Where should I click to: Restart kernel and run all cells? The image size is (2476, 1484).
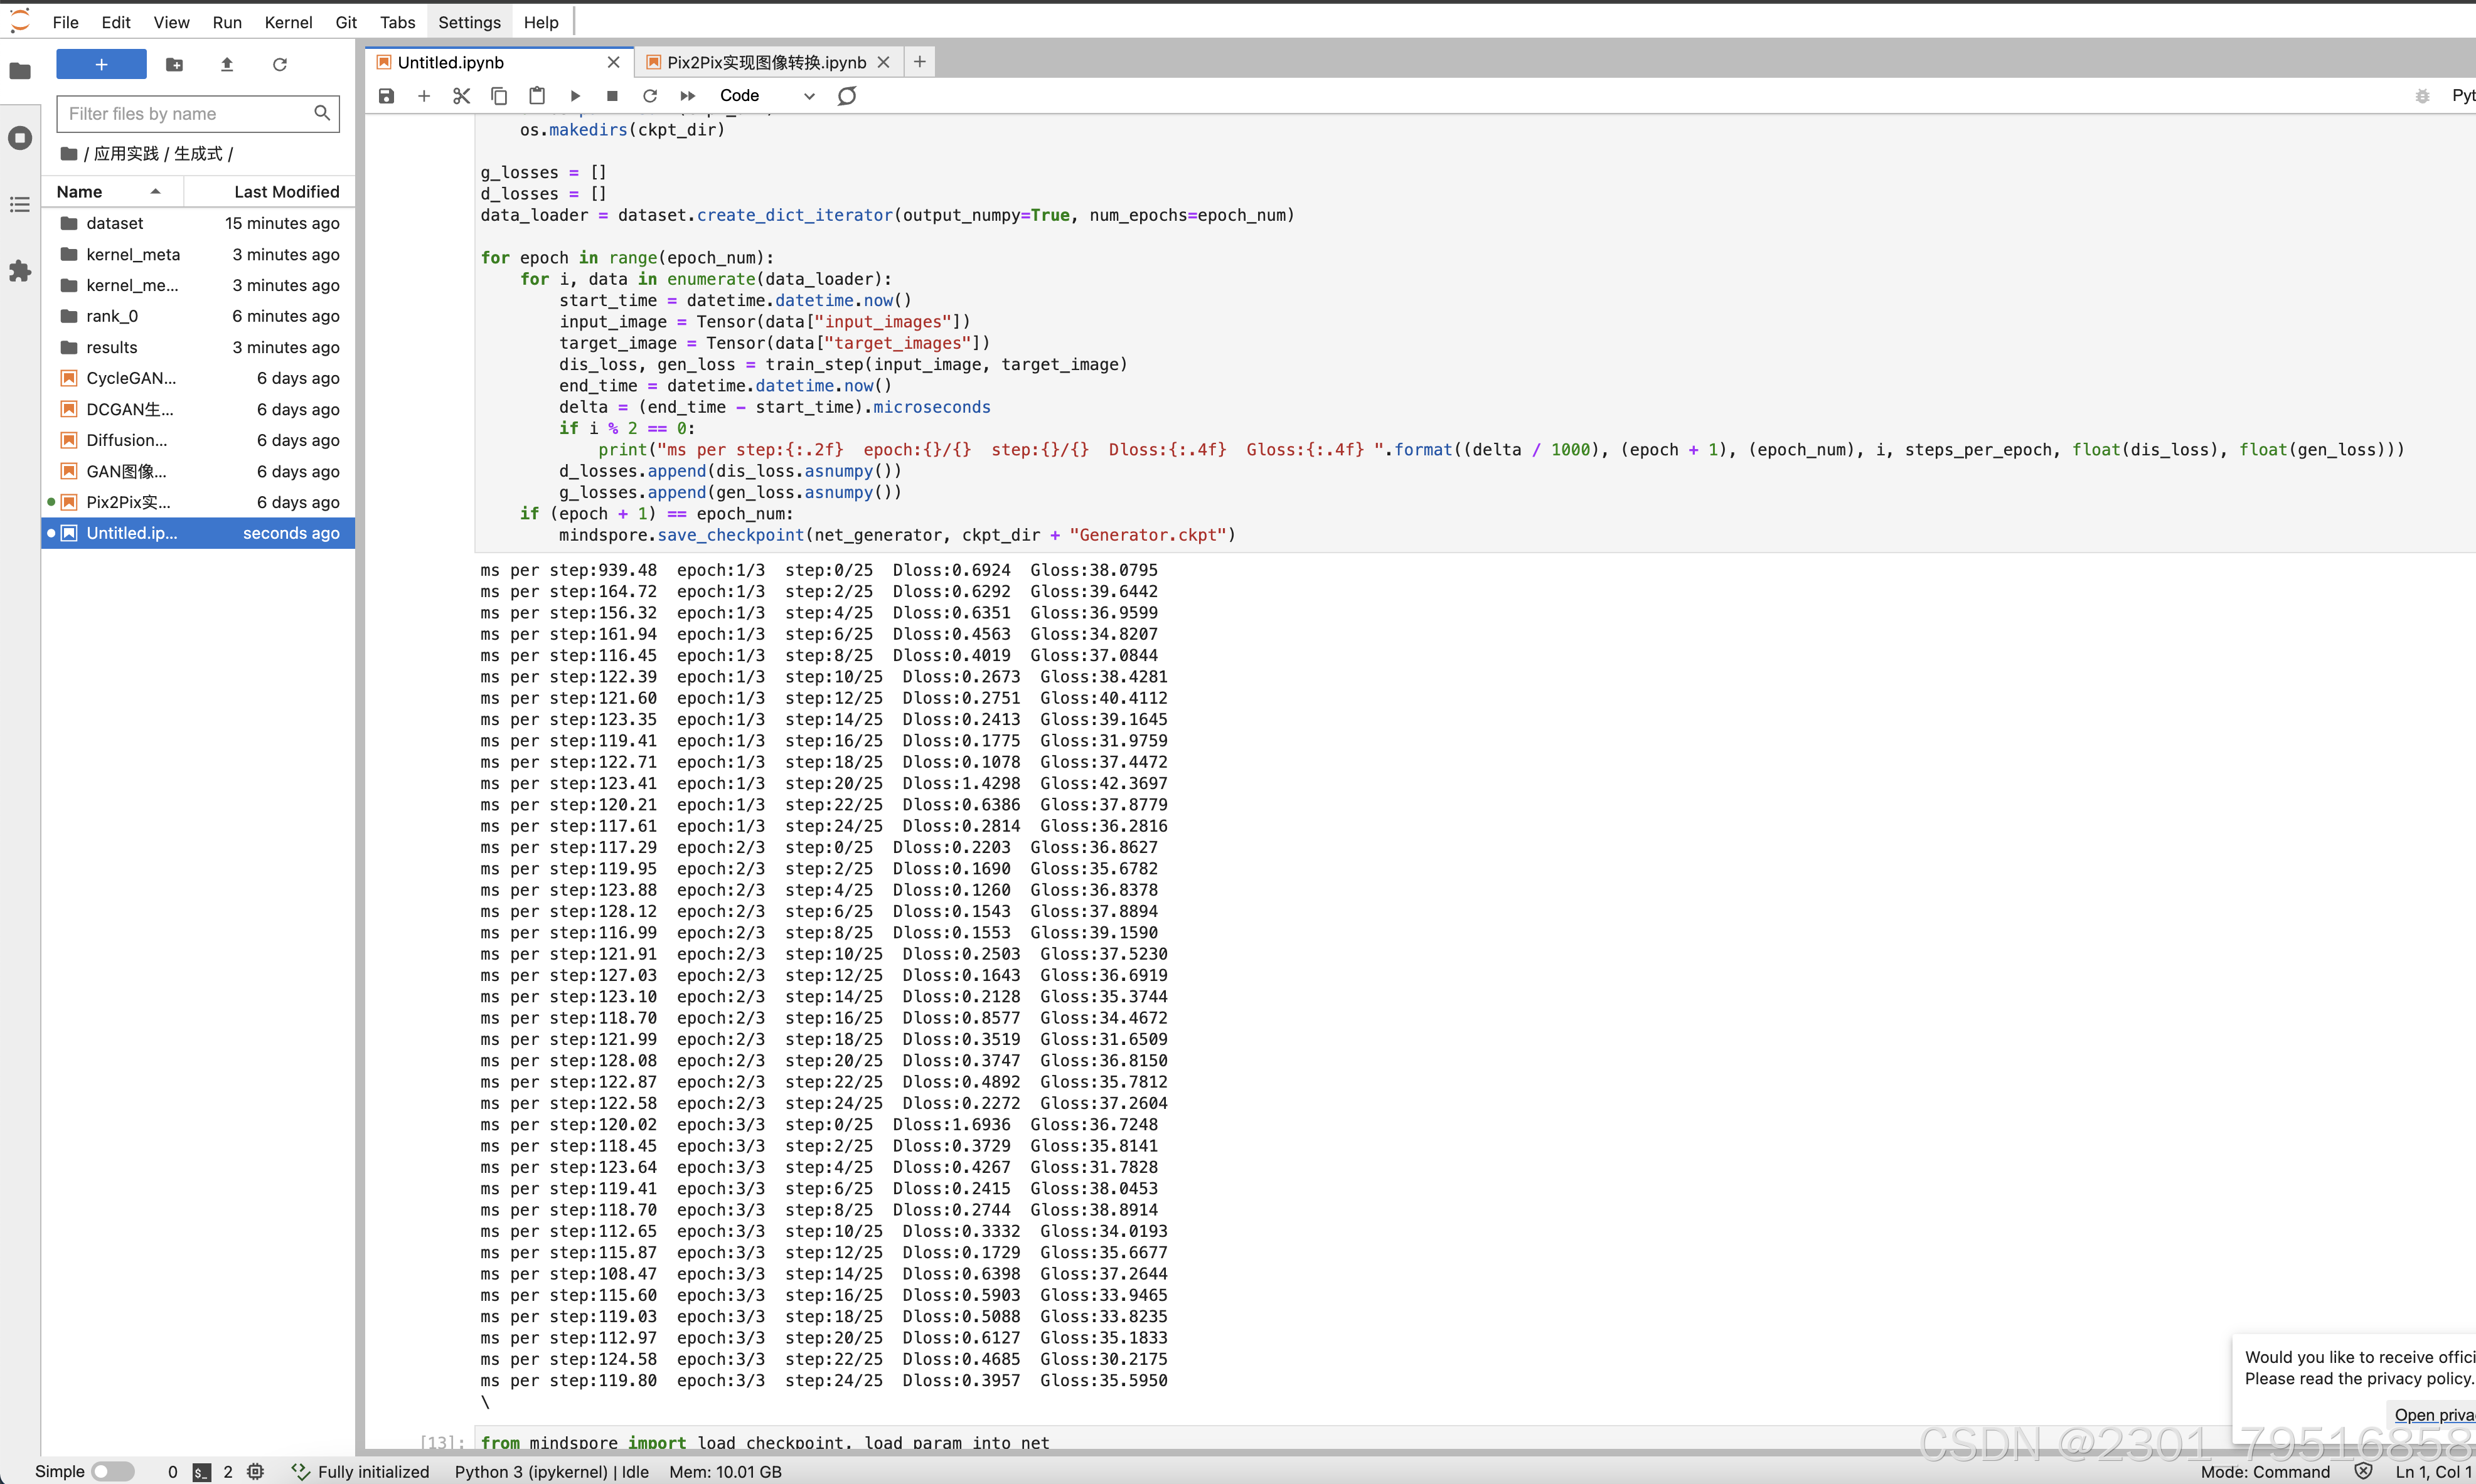point(687,96)
